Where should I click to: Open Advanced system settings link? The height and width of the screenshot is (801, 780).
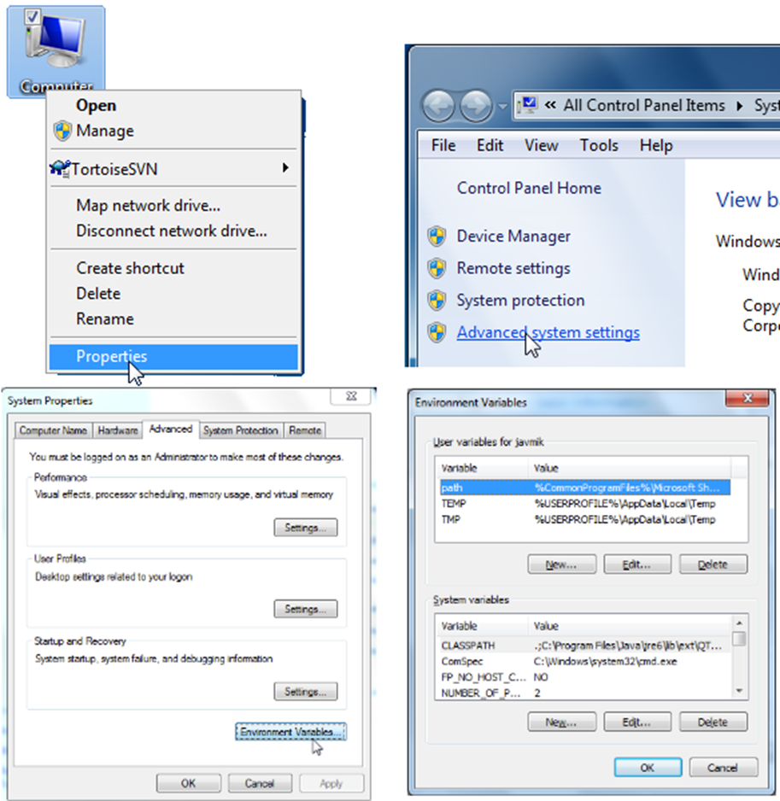pos(548,332)
